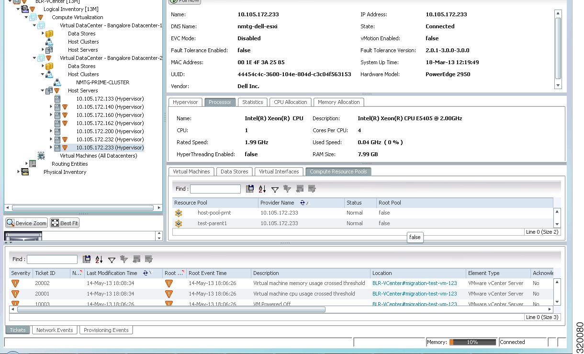Screen dimensions: 584x354
Task: Select host-pool-prnt resource pool row
Action: coord(363,213)
